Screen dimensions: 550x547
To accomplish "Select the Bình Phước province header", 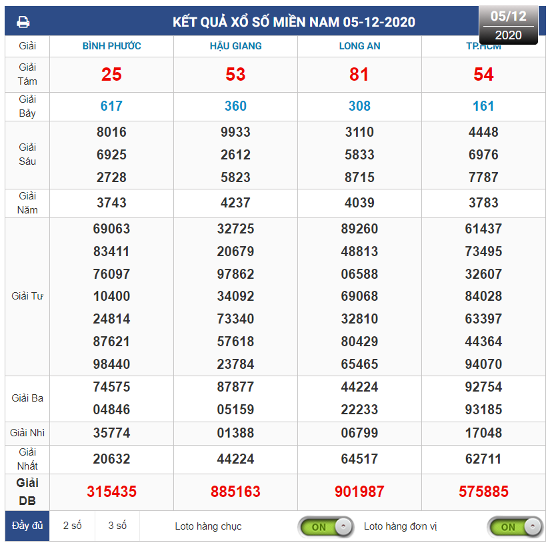I will point(111,46).
